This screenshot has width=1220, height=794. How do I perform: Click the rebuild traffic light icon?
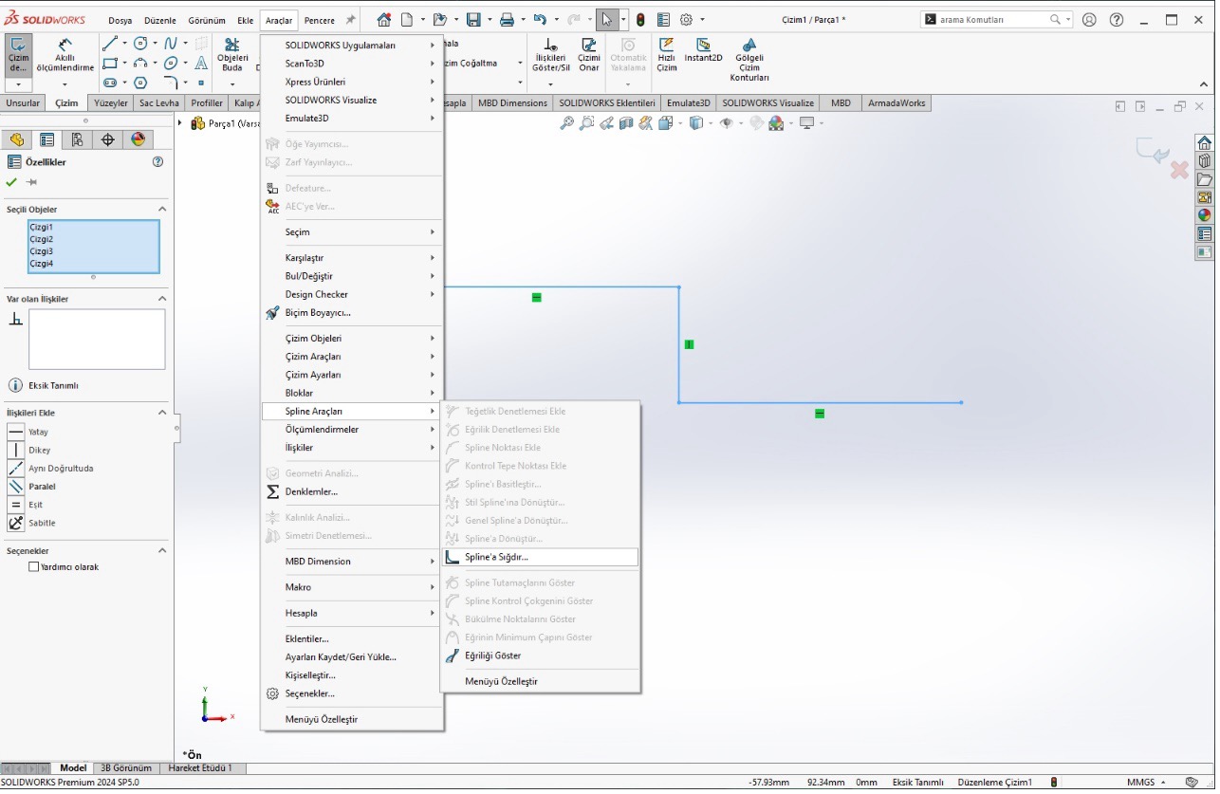pyautogui.click(x=640, y=19)
